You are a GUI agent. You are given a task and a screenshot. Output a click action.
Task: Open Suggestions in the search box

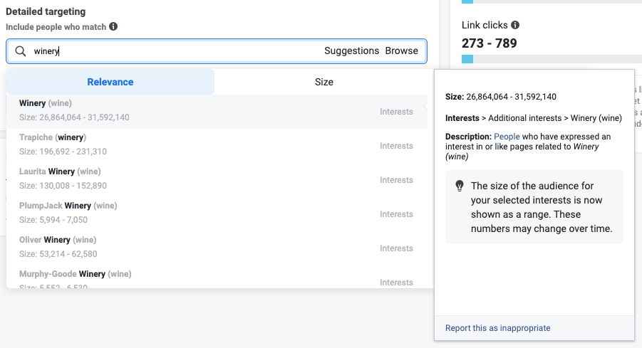pyautogui.click(x=352, y=51)
